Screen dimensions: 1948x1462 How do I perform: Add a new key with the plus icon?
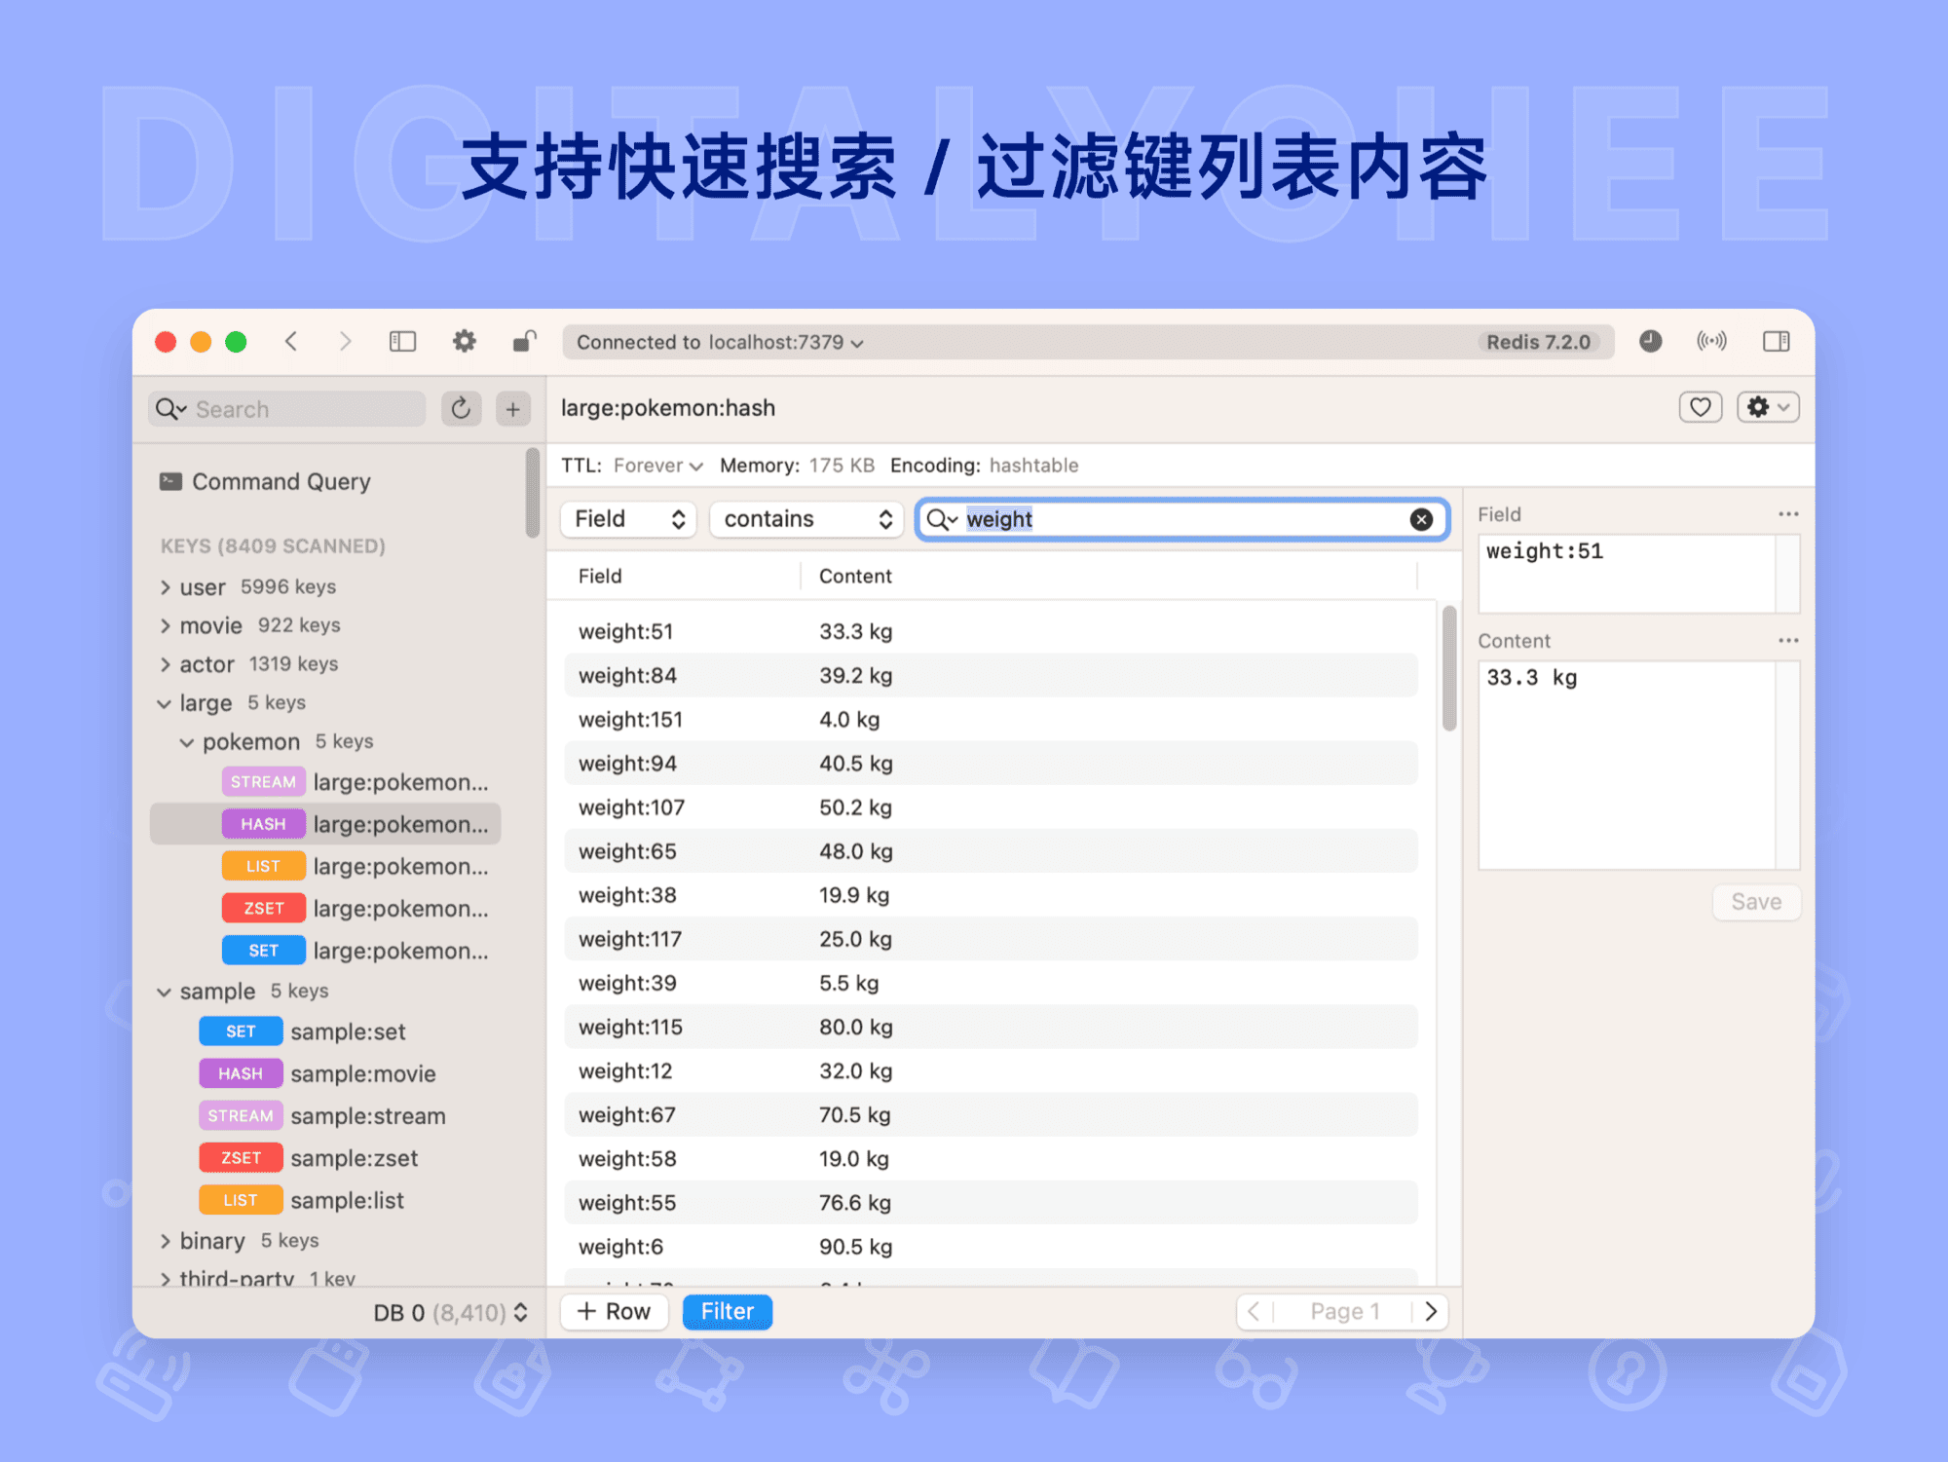[x=513, y=408]
